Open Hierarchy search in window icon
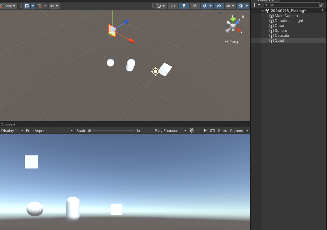Image resolution: width=327 pixels, height=230 pixels. pyautogui.click(x=322, y=5)
